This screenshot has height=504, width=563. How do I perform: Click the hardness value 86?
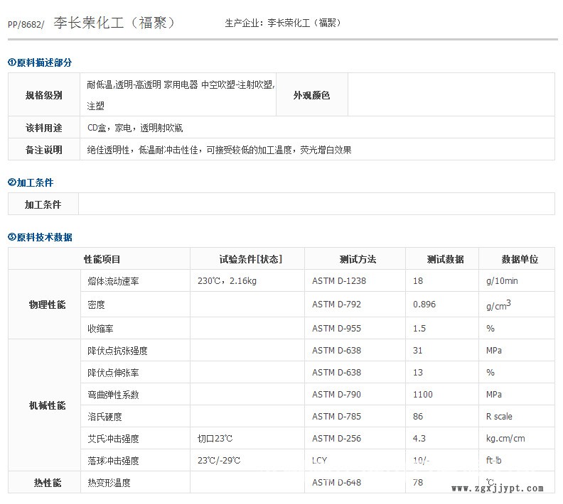[x=417, y=416]
